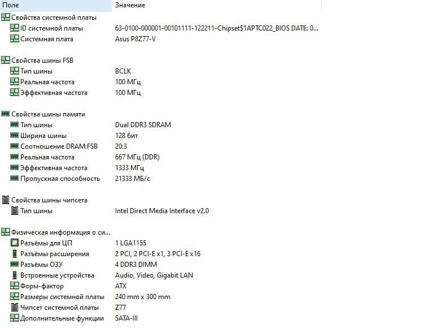Click the 'Asus P8Z77-V' value
This screenshot has height=333, width=434.
click(135, 39)
